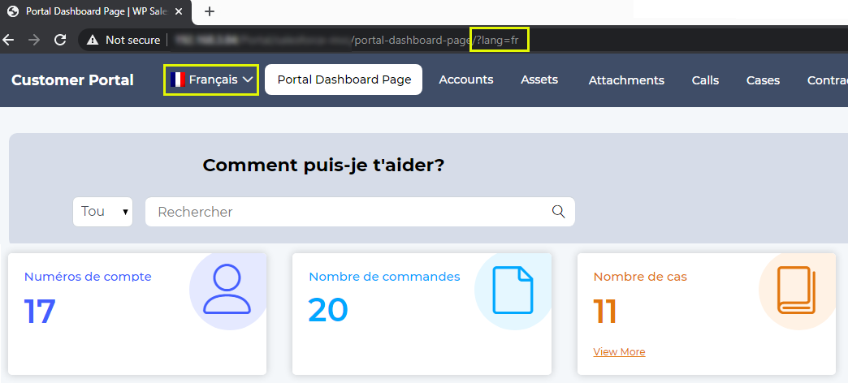Open the Assets menu item

(x=539, y=80)
